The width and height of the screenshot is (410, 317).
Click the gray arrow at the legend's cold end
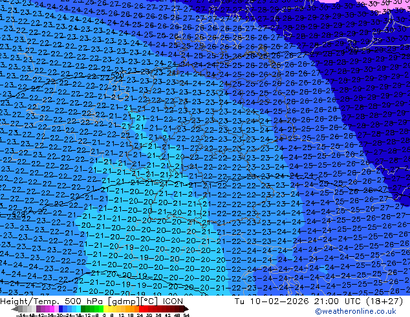pos(15,309)
